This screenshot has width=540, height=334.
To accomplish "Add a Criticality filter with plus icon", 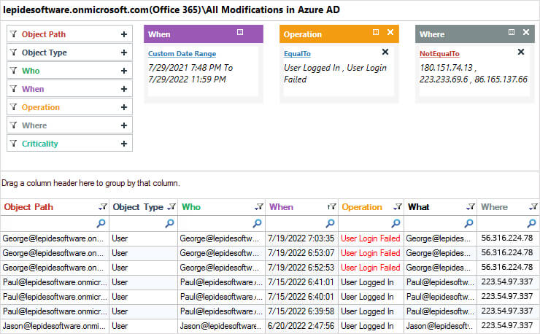I will coord(124,144).
